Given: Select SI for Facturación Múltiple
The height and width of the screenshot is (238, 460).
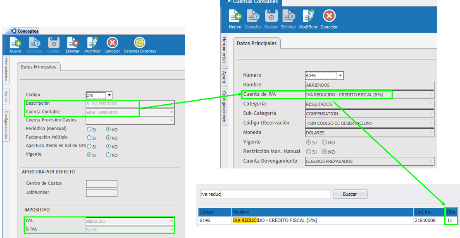Looking at the screenshot, I should tap(89, 138).
